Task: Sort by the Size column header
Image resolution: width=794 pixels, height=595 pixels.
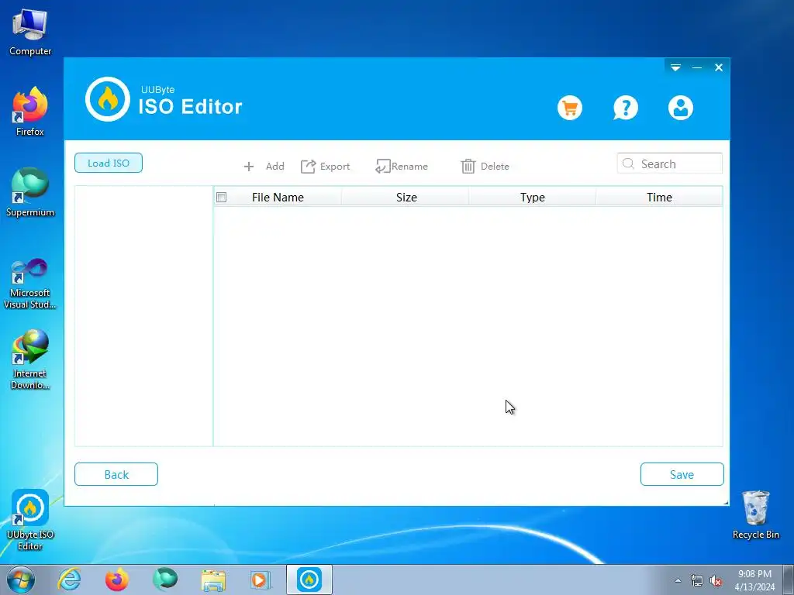Action: pyautogui.click(x=406, y=198)
